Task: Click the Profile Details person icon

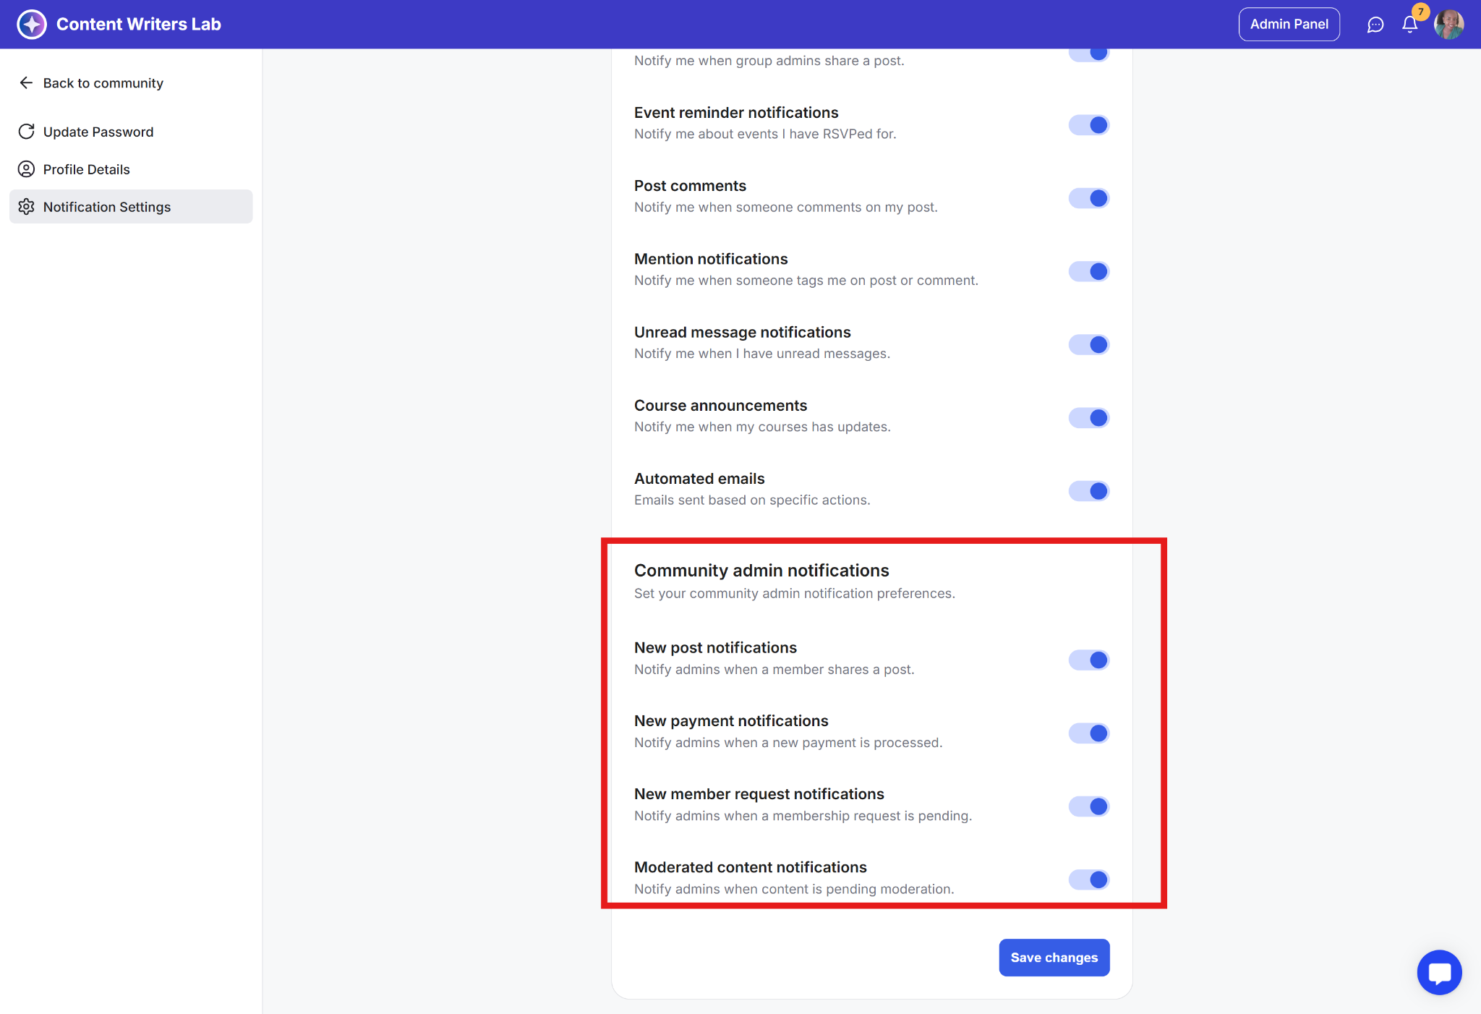Action: coord(26,169)
